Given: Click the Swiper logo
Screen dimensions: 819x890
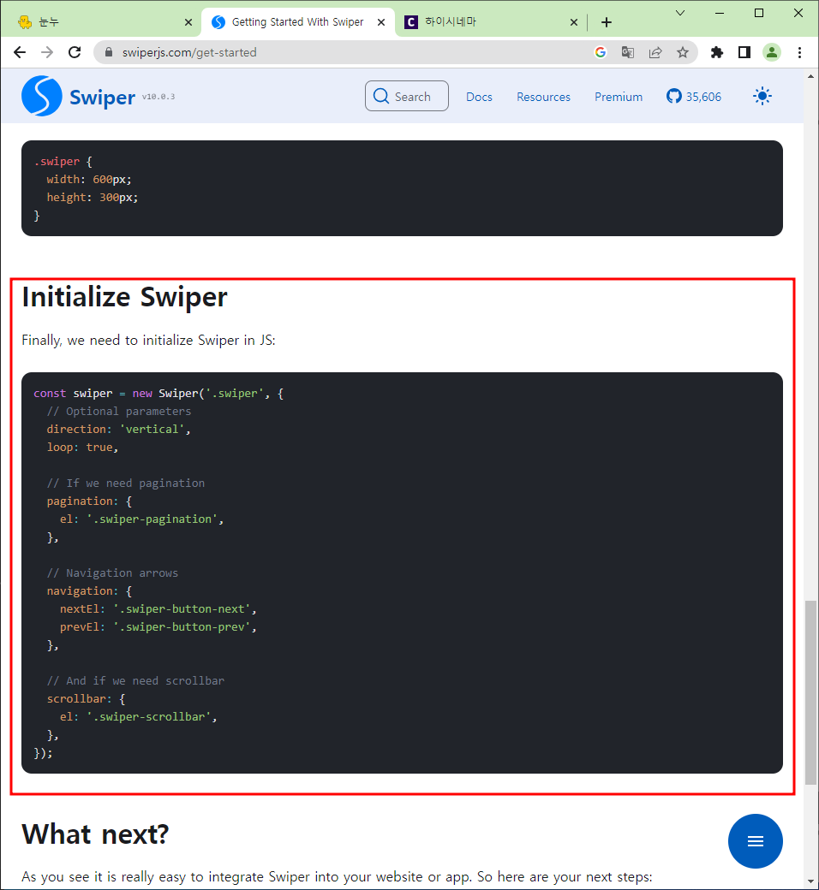Looking at the screenshot, I should (x=41, y=96).
